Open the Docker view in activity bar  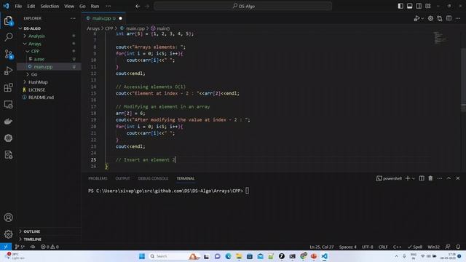pos(8,122)
